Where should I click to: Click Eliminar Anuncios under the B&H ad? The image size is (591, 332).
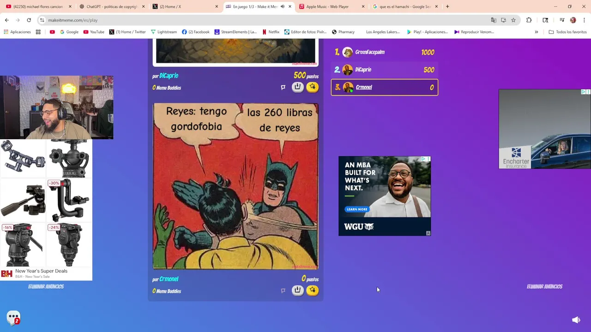pos(46,286)
